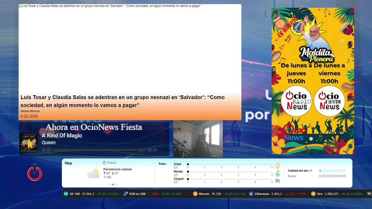Click the US 100 ticker entry
Image resolution: width=372 pixels, height=209 pixels.
tap(91, 194)
